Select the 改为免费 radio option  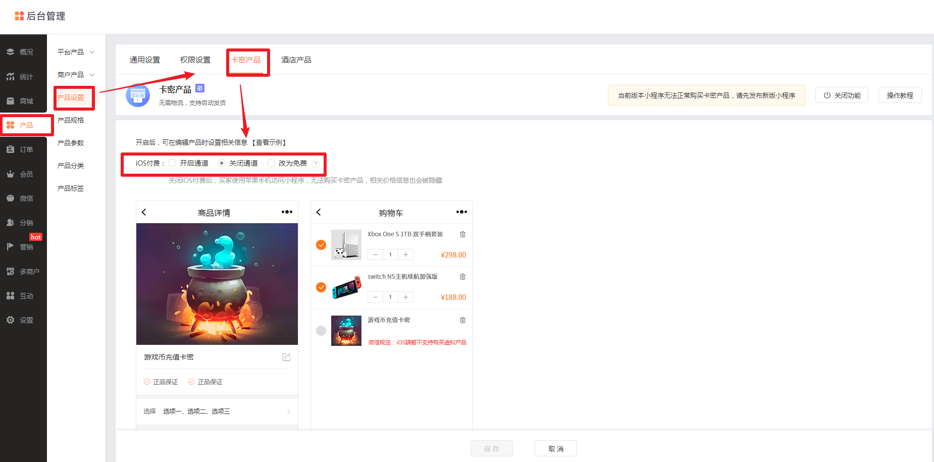click(x=271, y=163)
